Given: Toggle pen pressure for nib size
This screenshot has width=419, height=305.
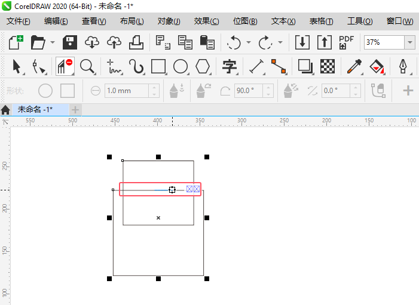Looking at the screenshot, I should tap(177, 91).
